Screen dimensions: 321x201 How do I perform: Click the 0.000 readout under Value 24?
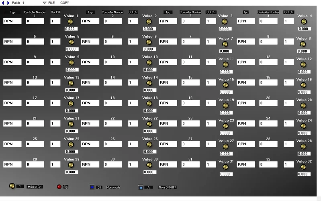click(x=304, y=133)
